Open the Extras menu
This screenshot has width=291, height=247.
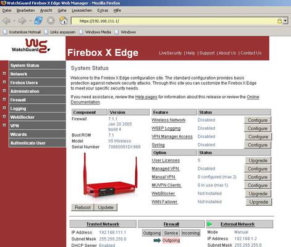103,10
